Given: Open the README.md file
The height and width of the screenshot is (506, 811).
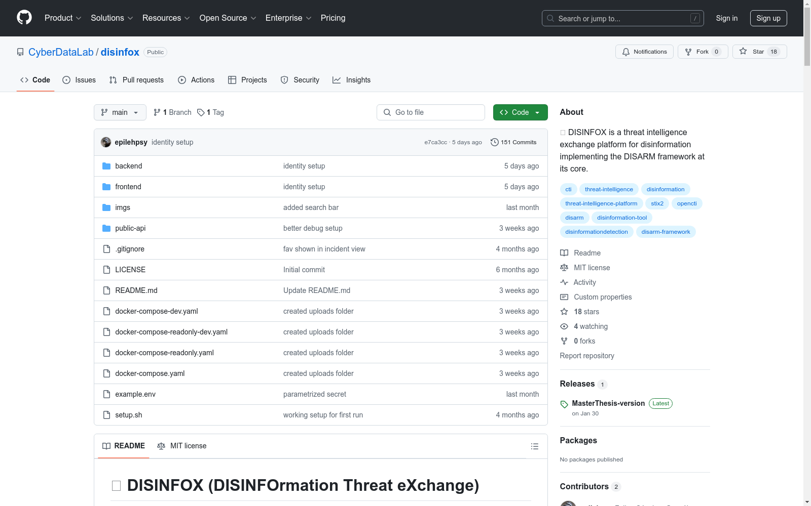Looking at the screenshot, I should (136, 290).
